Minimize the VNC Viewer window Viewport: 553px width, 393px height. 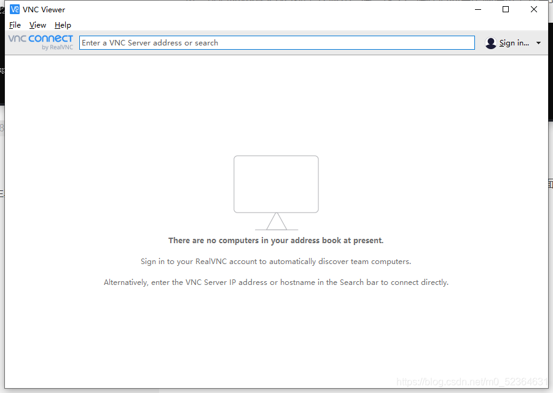coord(478,9)
